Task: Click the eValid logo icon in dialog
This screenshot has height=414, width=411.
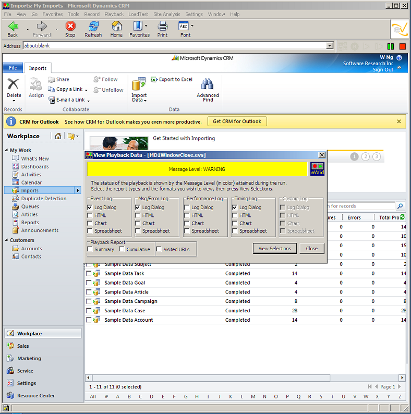Action: click(x=317, y=169)
